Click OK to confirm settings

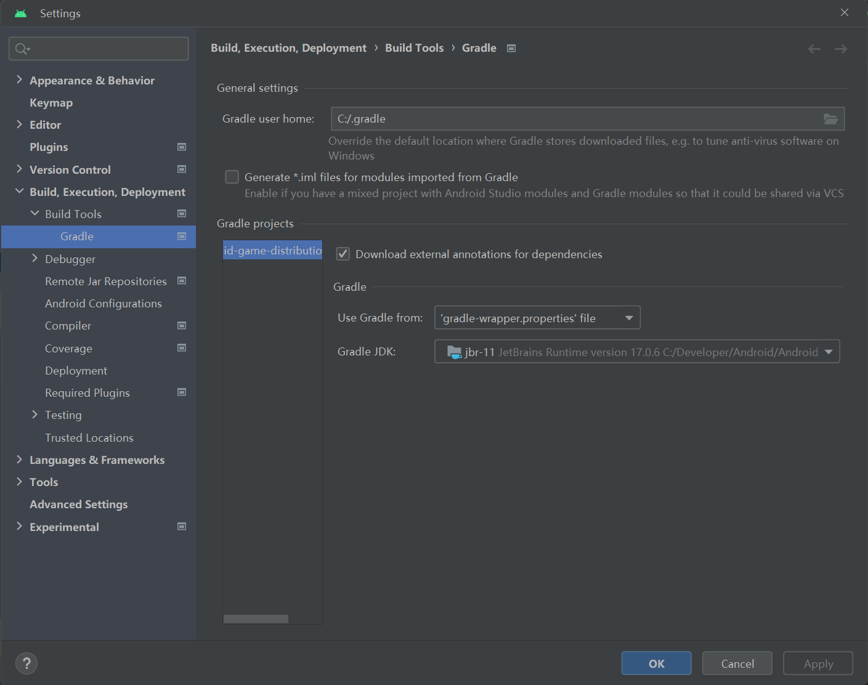657,663
